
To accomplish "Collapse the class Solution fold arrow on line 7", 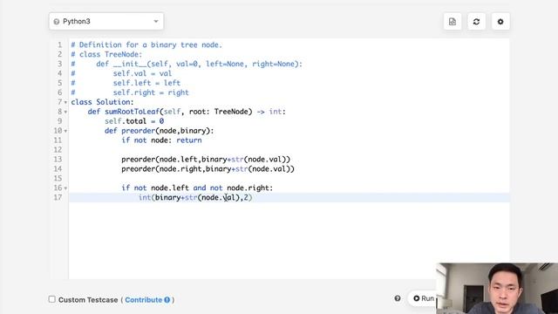I will (x=65, y=103).
